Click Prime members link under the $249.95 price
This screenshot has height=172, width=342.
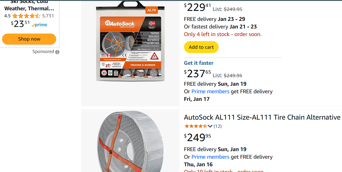[x=210, y=157]
